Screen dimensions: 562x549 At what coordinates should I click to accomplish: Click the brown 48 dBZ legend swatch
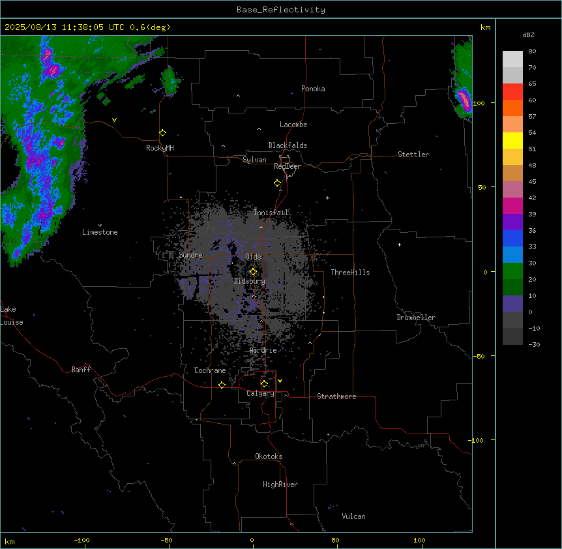512,173
